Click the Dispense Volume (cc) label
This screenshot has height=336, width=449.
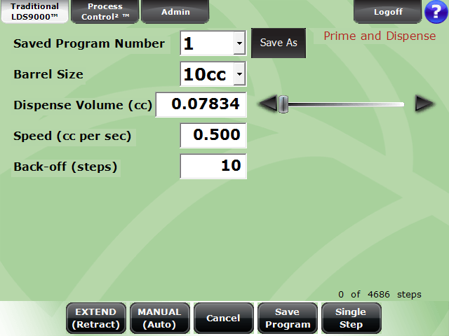pos(83,106)
